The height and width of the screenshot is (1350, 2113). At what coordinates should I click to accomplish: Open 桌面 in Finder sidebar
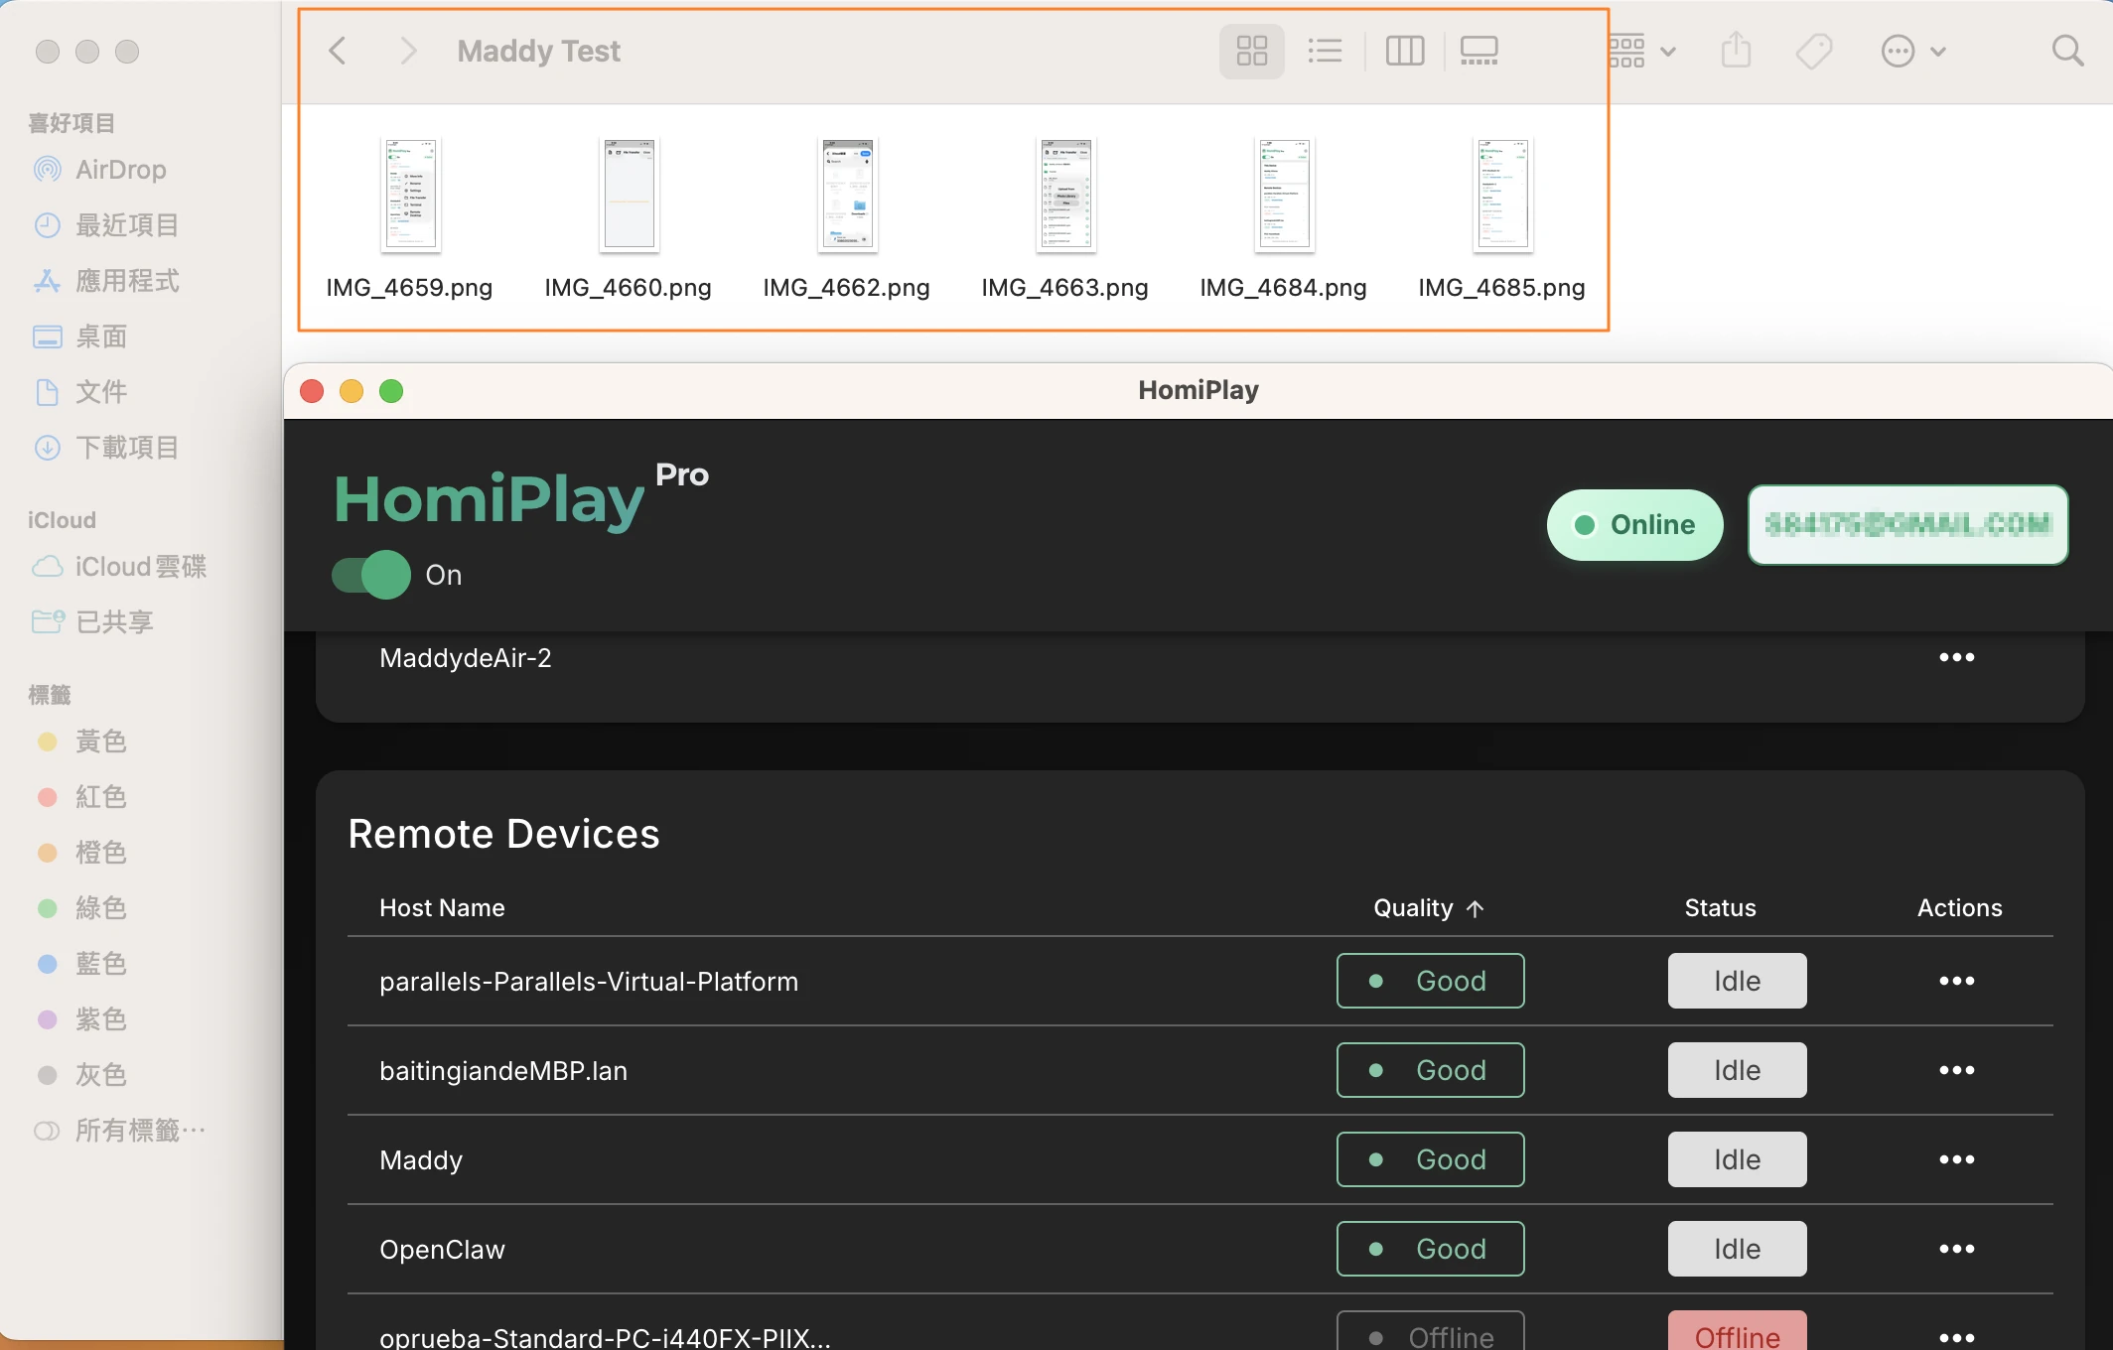tap(79, 337)
